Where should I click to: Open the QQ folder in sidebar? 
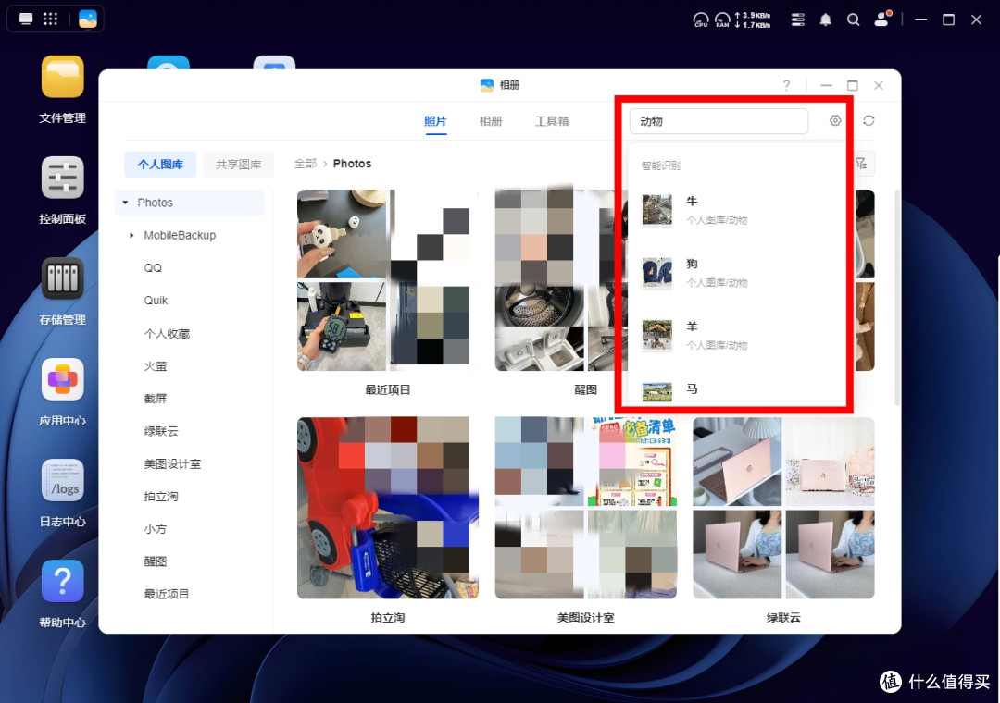153,267
